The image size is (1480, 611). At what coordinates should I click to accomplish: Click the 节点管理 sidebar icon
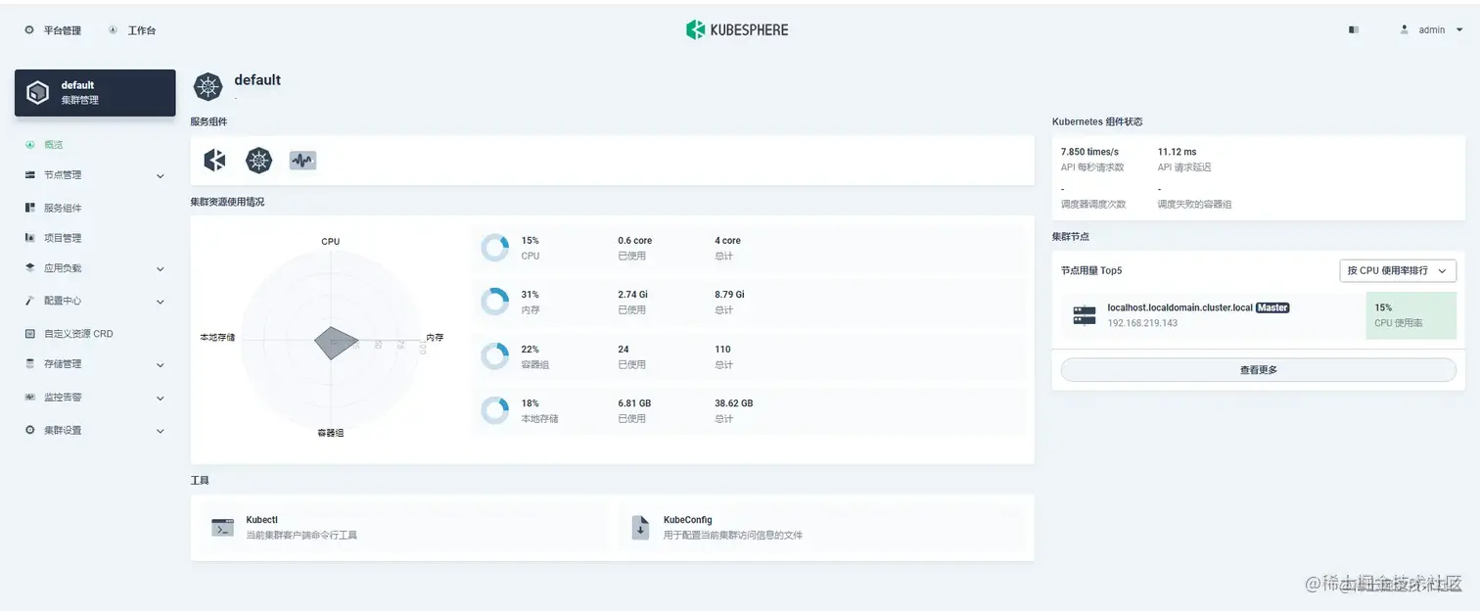(29, 175)
